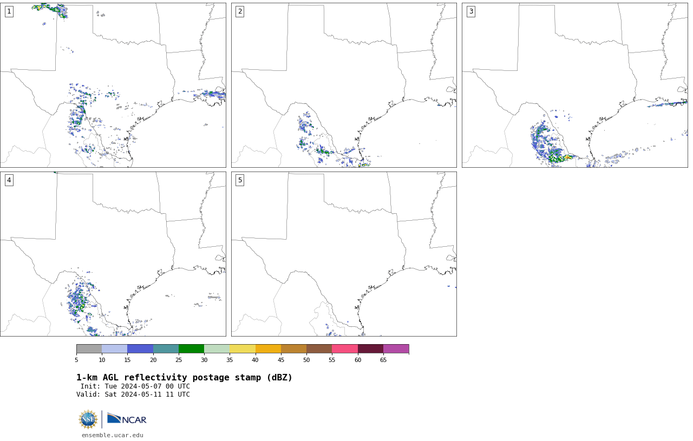
Task: Click the NCAR logo
Action: (127, 419)
